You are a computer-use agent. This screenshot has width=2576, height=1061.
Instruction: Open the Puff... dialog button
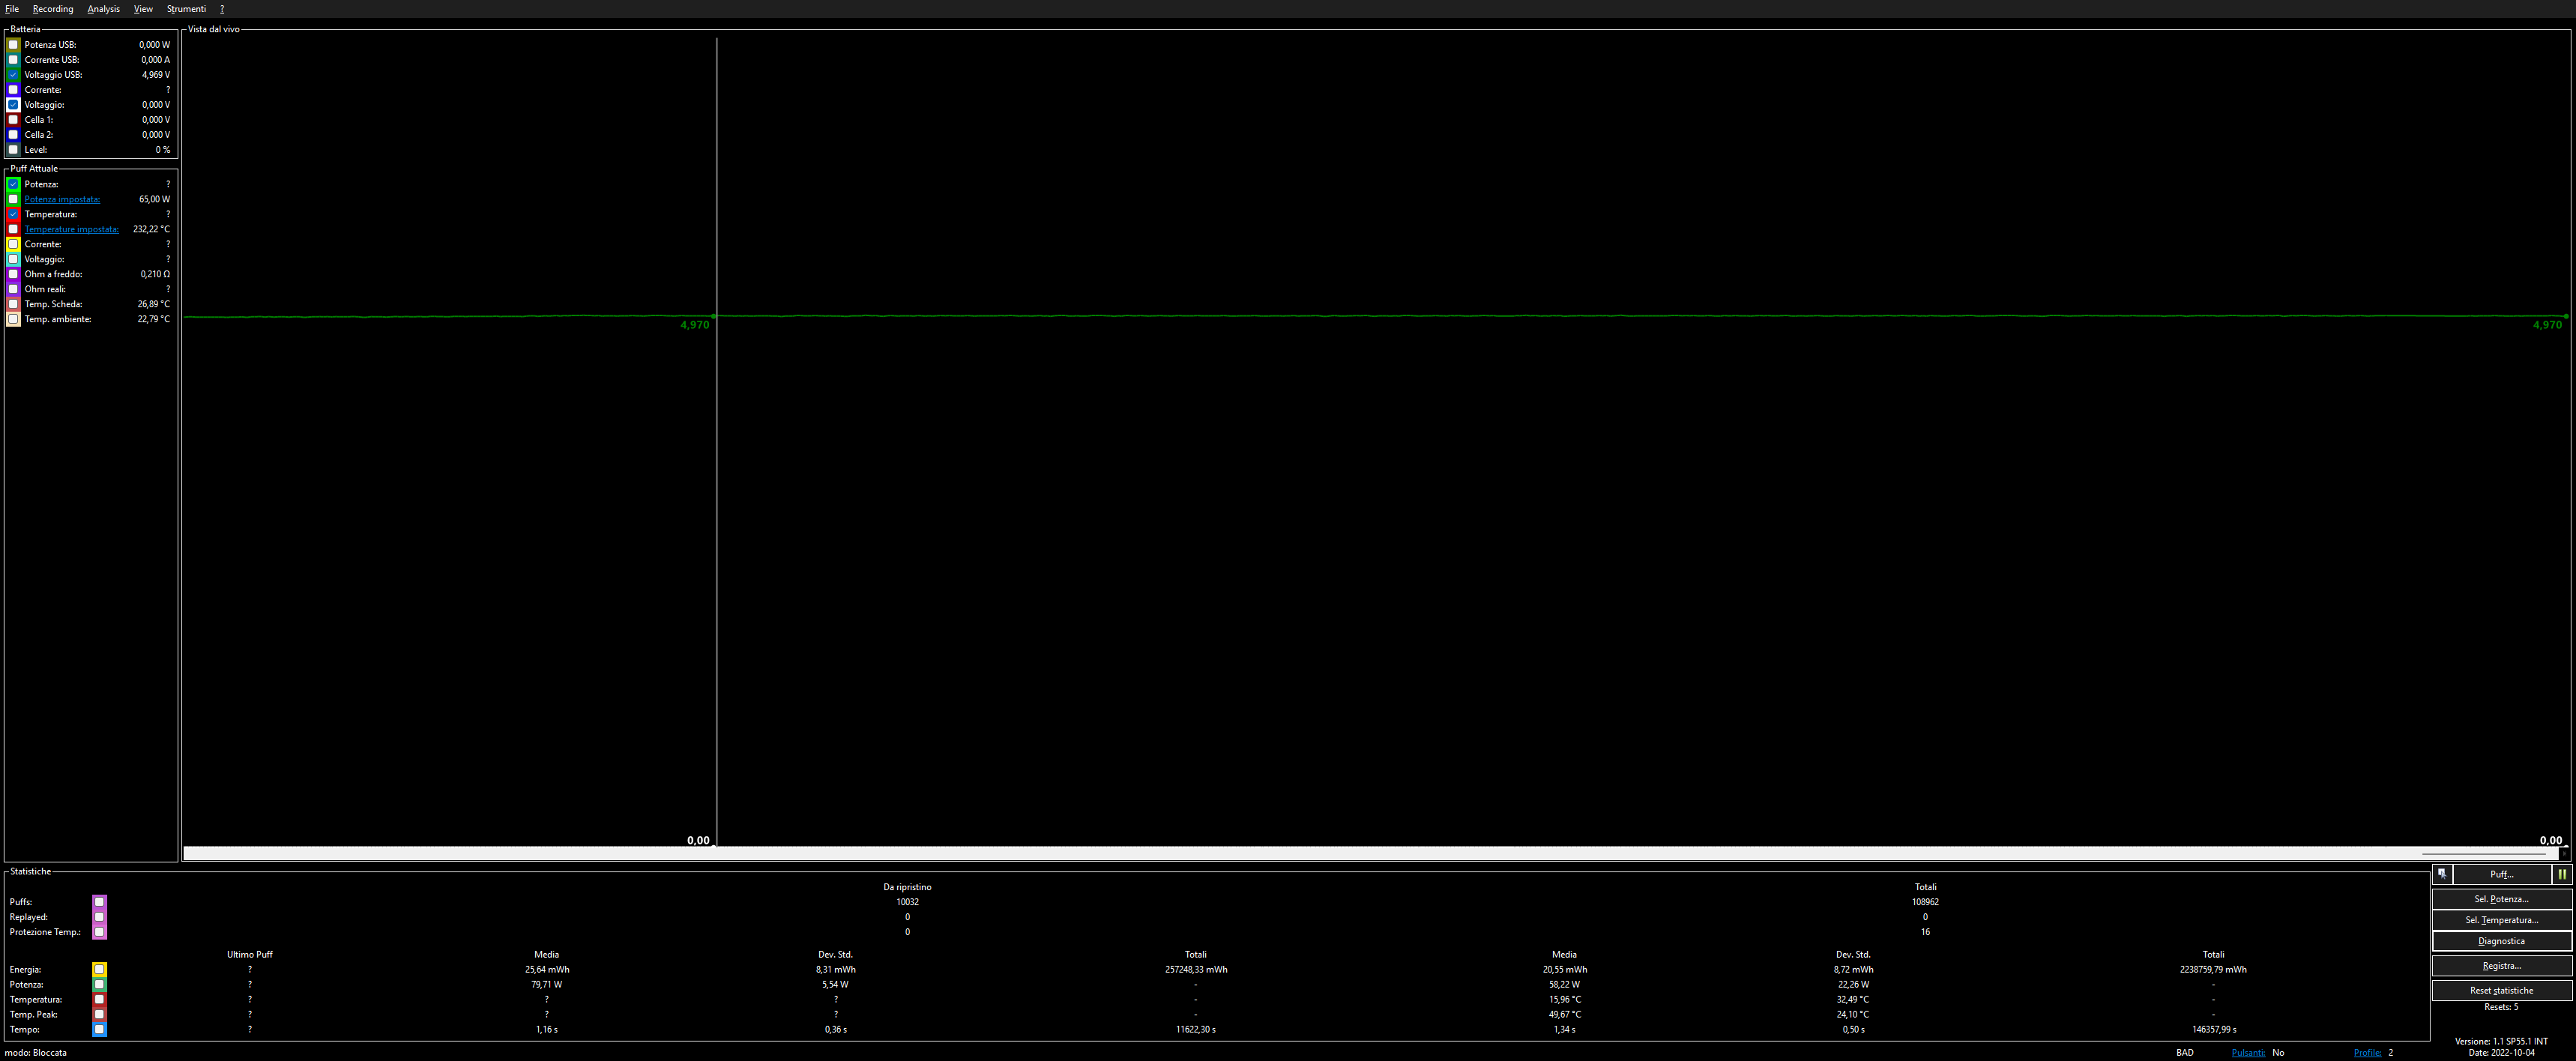[x=2501, y=874]
